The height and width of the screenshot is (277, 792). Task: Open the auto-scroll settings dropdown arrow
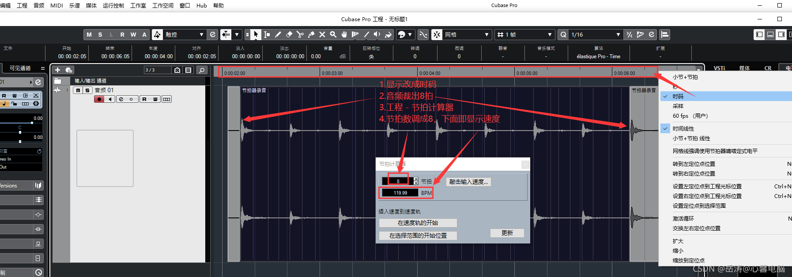coord(237,34)
